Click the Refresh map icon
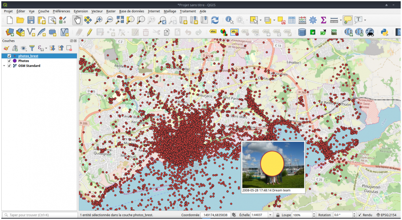 (215, 20)
